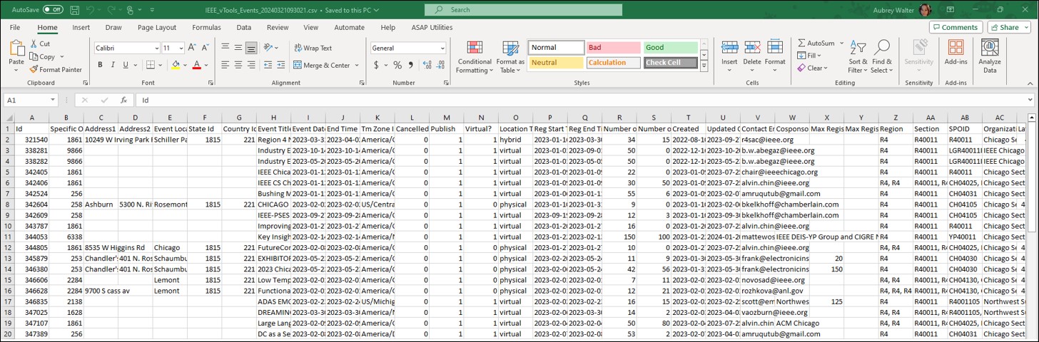
Task: Click the Insert Function fx icon
Action: [x=123, y=100]
